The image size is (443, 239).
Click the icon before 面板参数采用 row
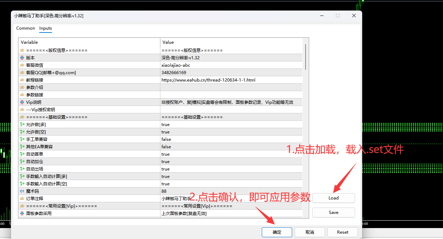(21, 213)
